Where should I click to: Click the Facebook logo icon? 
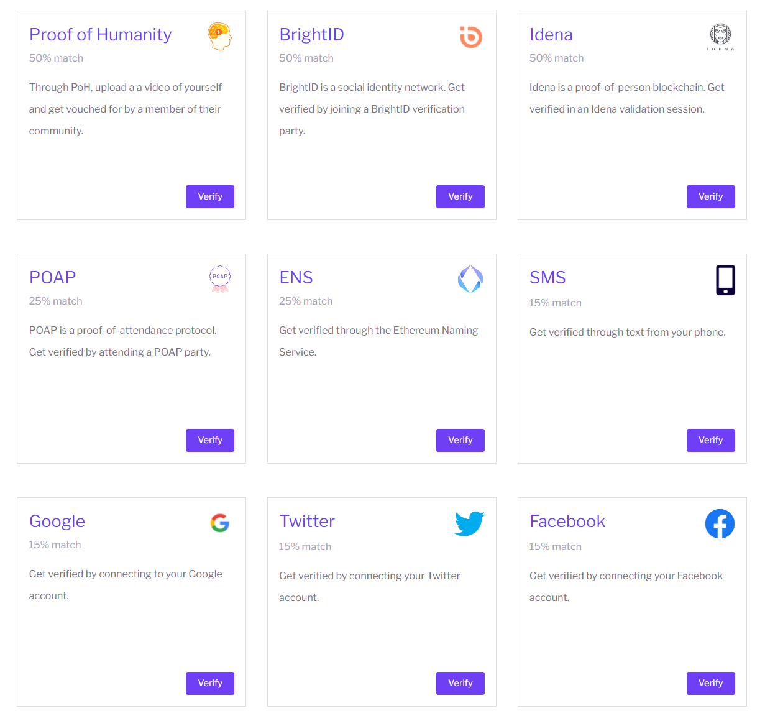coord(720,523)
